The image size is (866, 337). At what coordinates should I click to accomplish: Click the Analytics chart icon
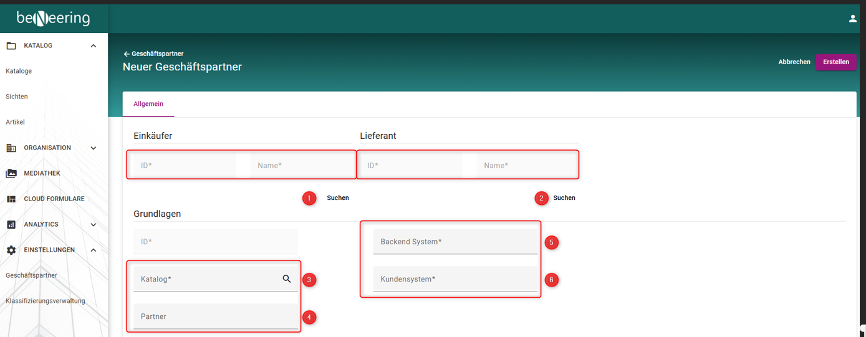click(11, 224)
